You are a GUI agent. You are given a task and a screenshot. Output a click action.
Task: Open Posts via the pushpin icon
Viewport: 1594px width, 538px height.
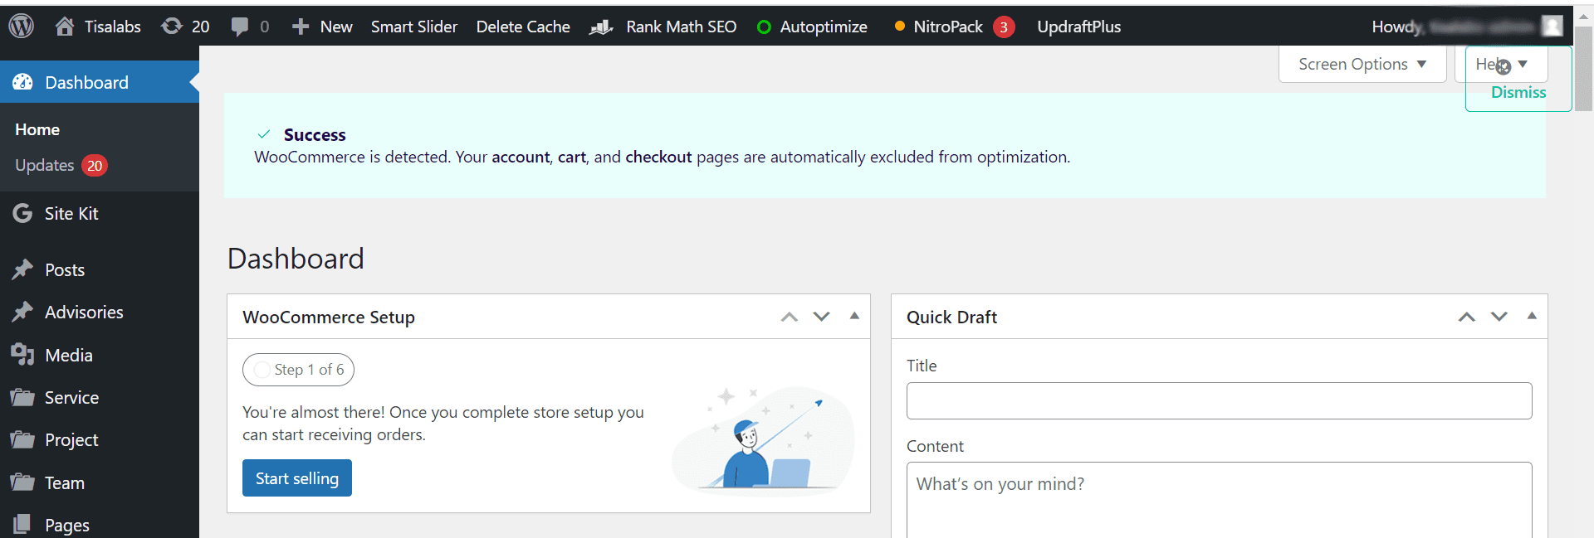click(x=22, y=269)
